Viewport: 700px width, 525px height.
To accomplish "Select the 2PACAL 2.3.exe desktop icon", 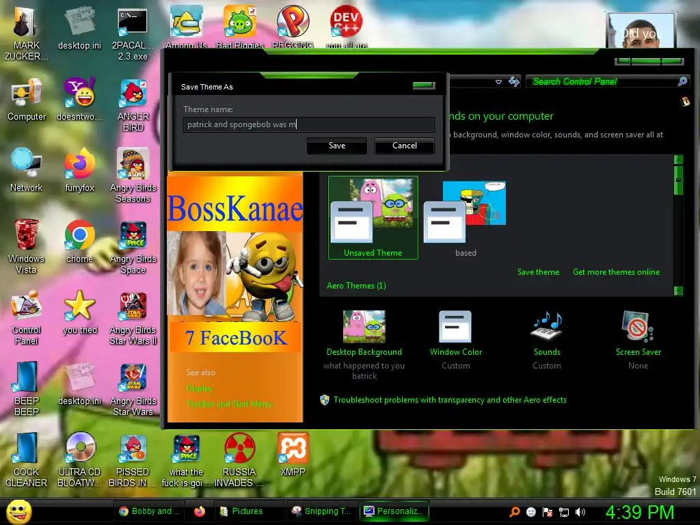I will click(133, 33).
